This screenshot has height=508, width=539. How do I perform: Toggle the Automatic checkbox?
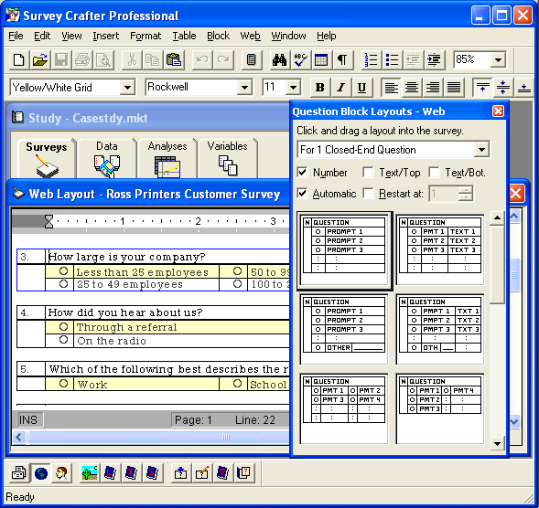[302, 194]
